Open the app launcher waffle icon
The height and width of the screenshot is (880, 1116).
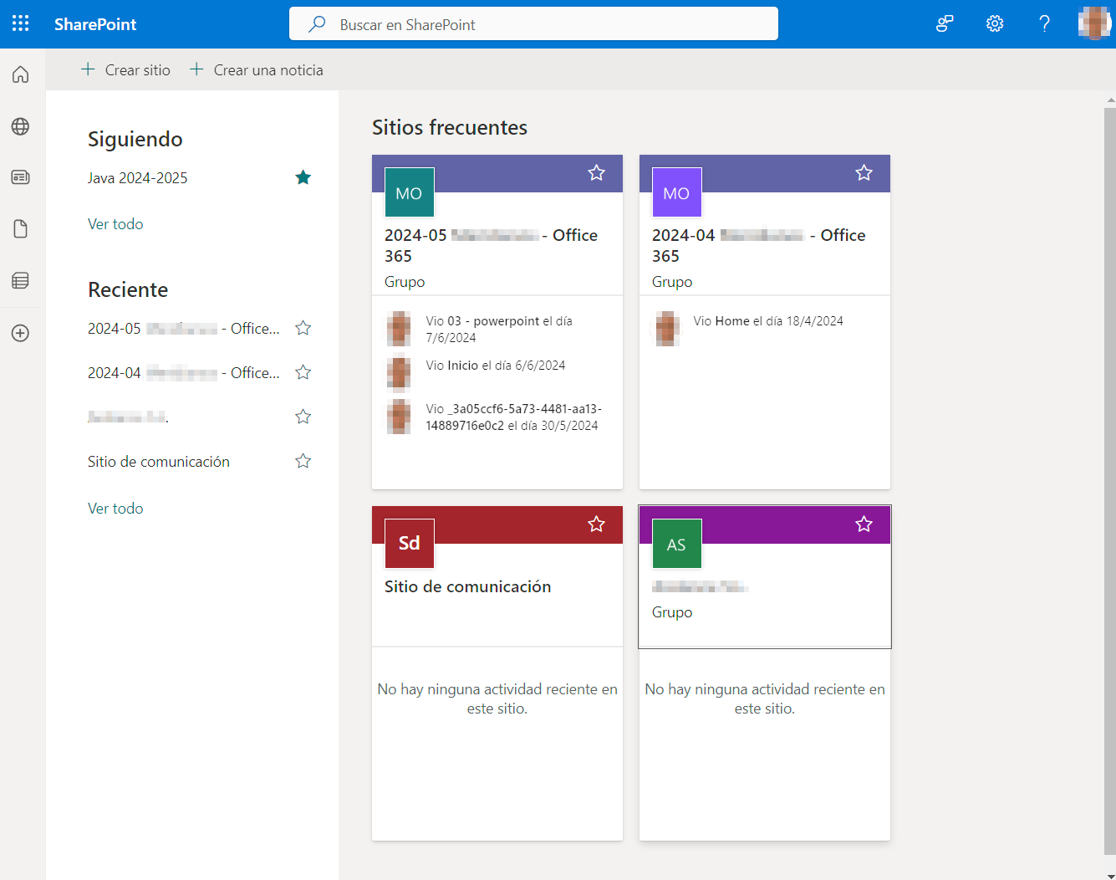click(21, 23)
